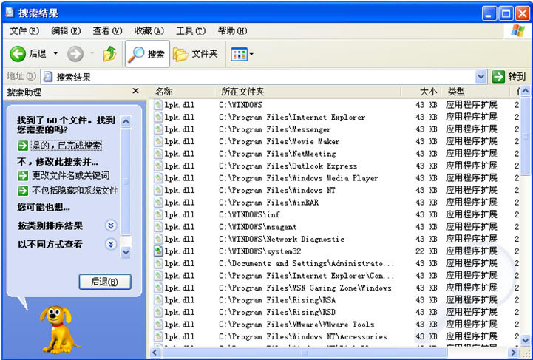Viewport: 533px width, 360px height.
Task: Click path C:\Program Files\Internet Explorer\Con...
Action: click(x=306, y=276)
